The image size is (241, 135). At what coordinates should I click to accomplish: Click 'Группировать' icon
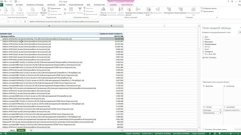coord(169,9)
